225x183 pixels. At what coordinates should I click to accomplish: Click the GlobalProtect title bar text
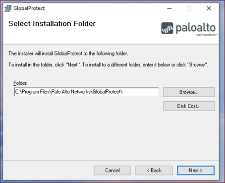[x=29, y=8]
